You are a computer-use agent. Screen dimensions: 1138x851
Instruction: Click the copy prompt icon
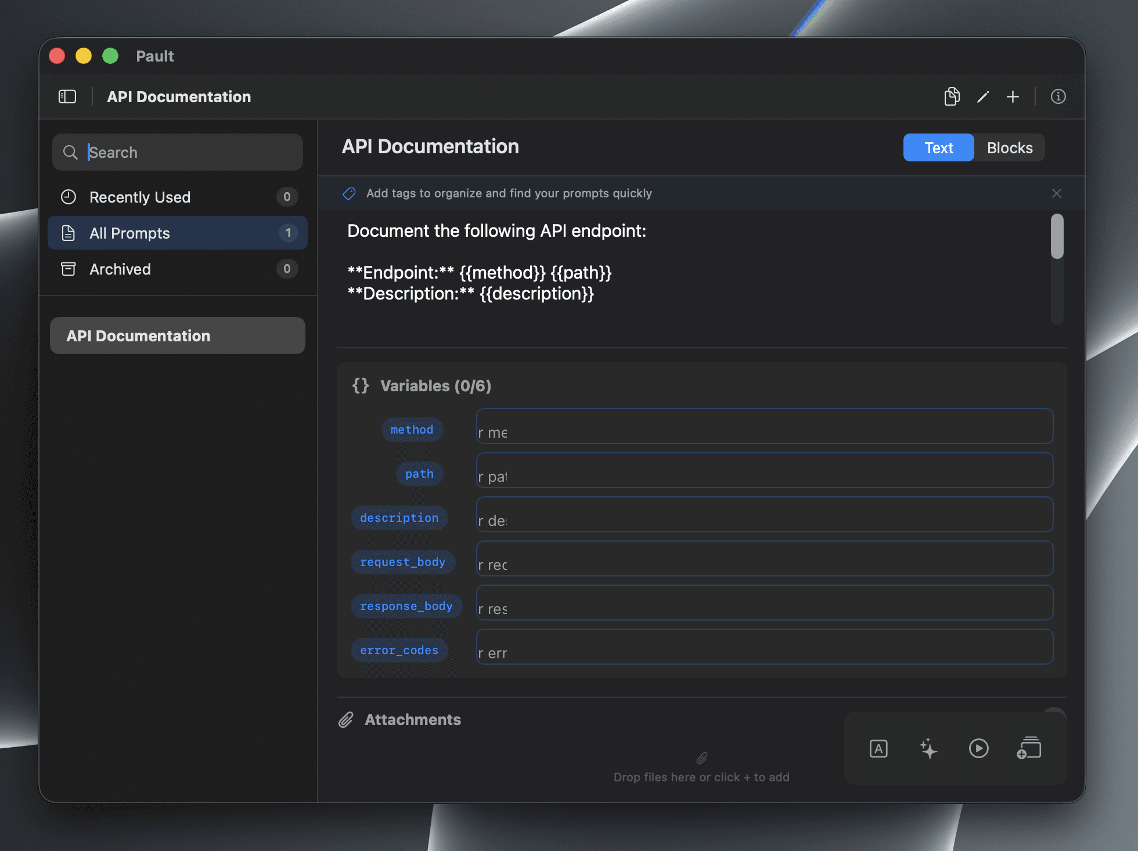click(952, 96)
